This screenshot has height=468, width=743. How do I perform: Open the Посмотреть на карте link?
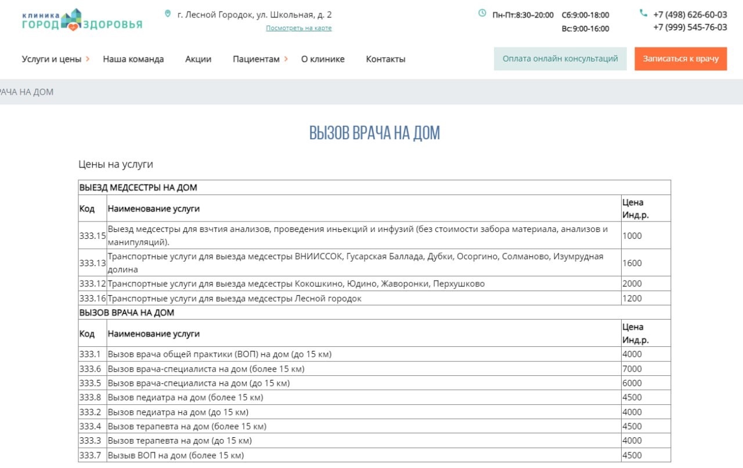coord(299,28)
